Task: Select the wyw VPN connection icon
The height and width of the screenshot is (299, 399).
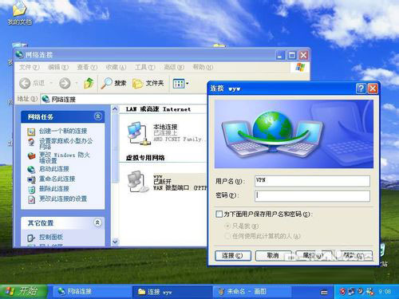Action: (x=138, y=182)
